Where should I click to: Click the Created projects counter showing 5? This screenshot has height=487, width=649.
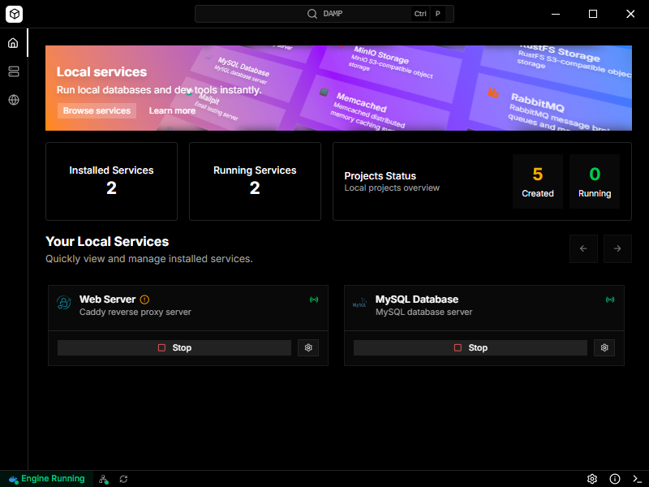pyautogui.click(x=538, y=181)
